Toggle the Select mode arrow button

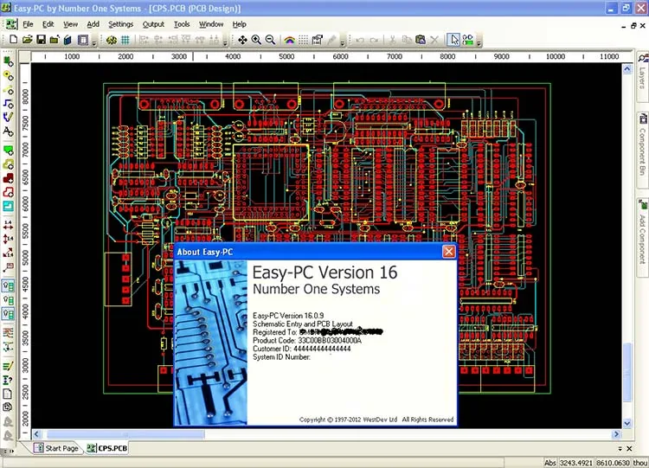(454, 40)
